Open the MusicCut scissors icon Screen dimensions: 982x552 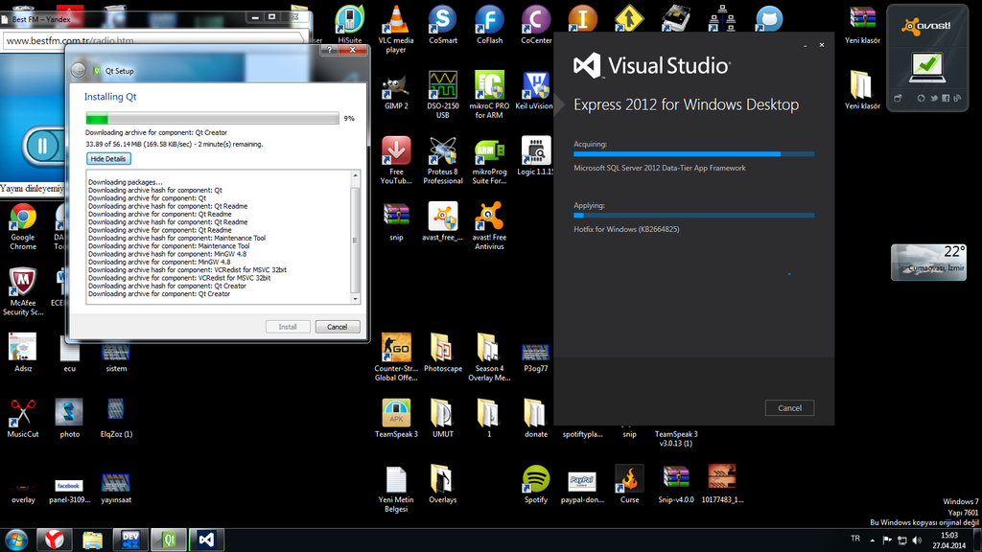23,419
